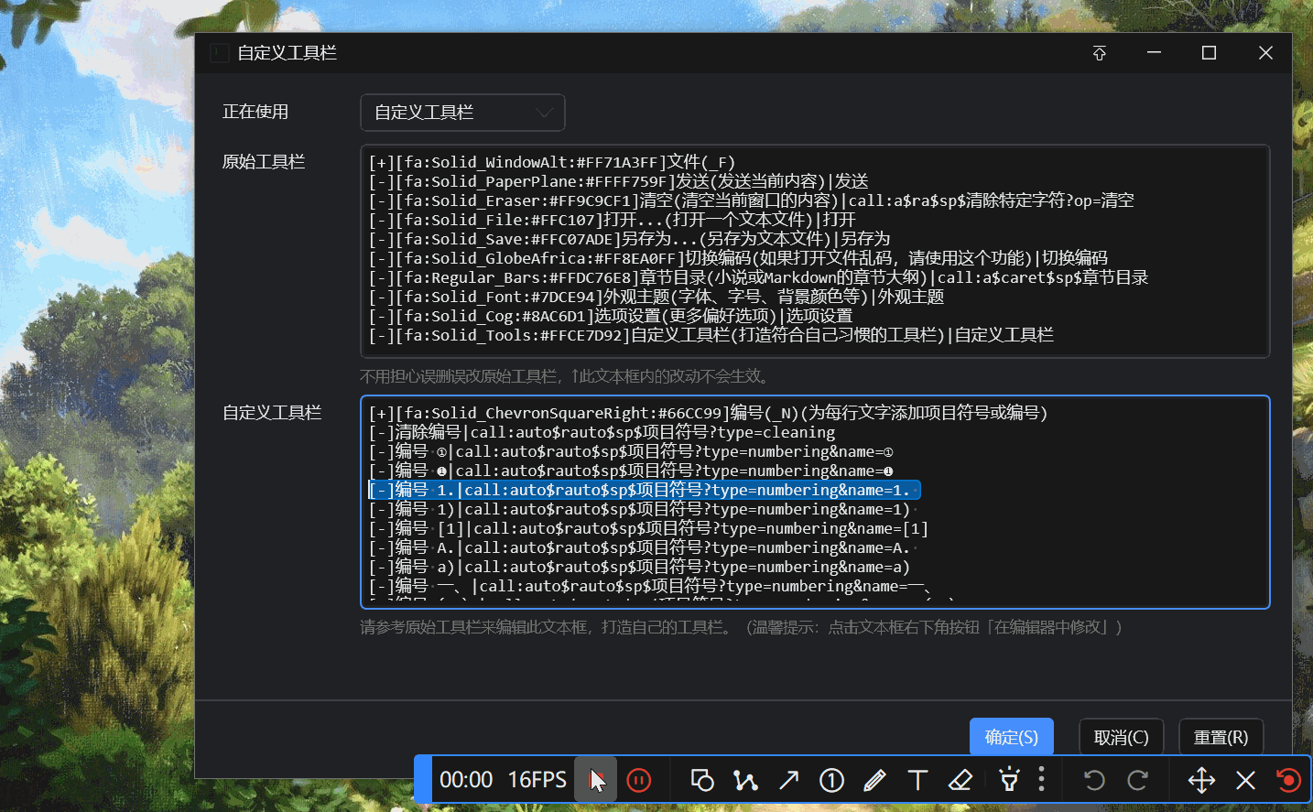The height and width of the screenshot is (812, 1313).
Task: Click inside the 原始工具栏 text box
Action: [x=815, y=251]
